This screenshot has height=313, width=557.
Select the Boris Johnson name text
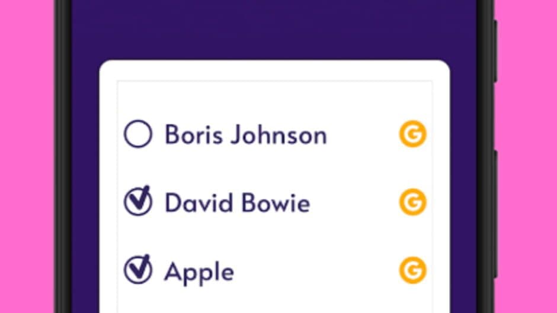pos(245,135)
